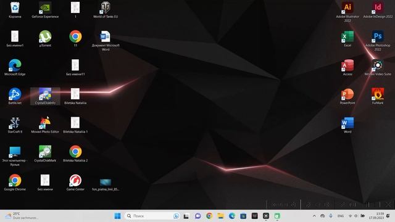395x222 pixels.
Task: Open the weather widget showing 25°C
Action: click(x=22, y=216)
